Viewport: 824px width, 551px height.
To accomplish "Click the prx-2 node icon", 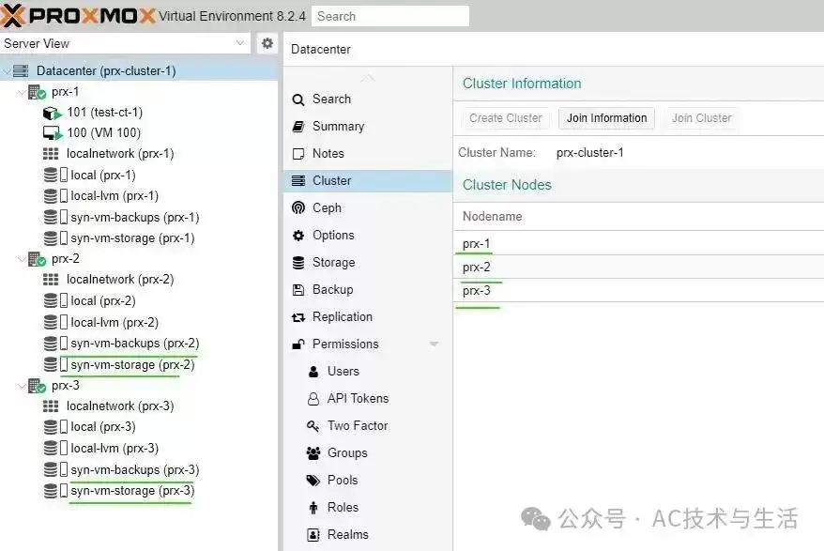I will (x=37, y=259).
